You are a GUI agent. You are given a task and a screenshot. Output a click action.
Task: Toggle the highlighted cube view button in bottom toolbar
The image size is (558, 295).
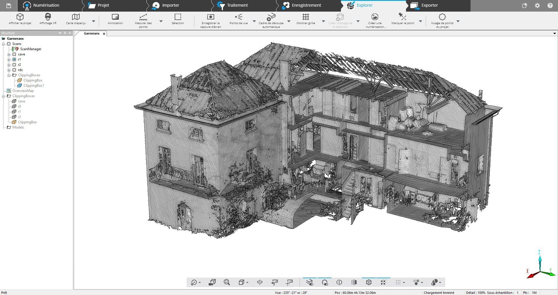(369, 282)
